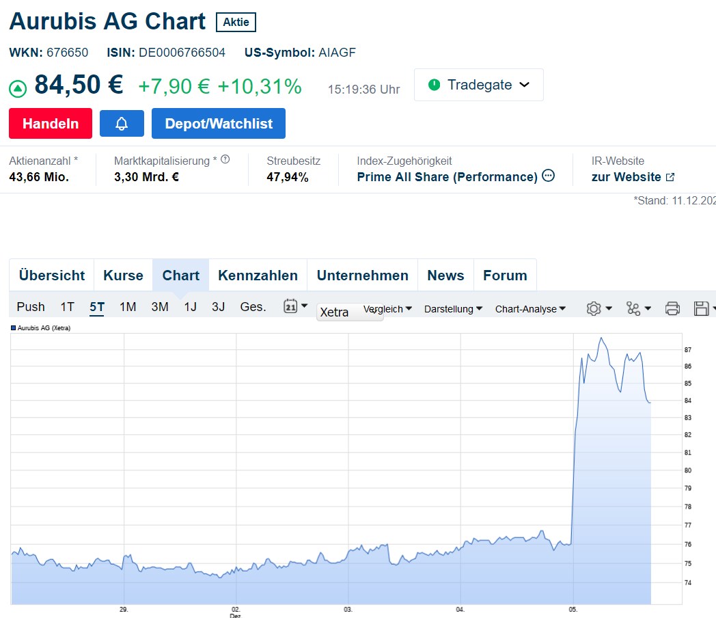Click the info icon beside Marktkapitalisierung

[x=225, y=160]
